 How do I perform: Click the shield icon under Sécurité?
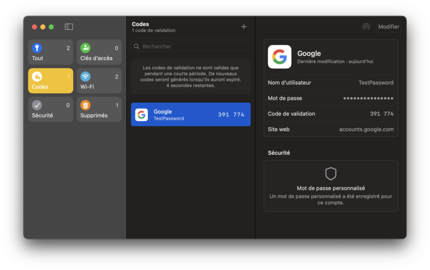coord(331,174)
